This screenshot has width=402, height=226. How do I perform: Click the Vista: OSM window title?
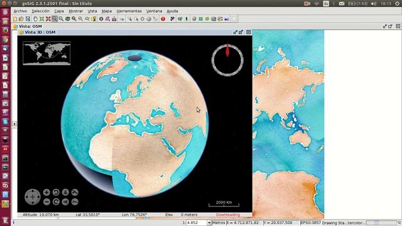[30, 26]
